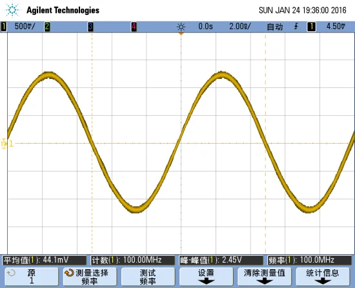The width and height of the screenshot is (355, 288).
Task: Click the sun-shaped brightness icon
Action: (181, 27)
